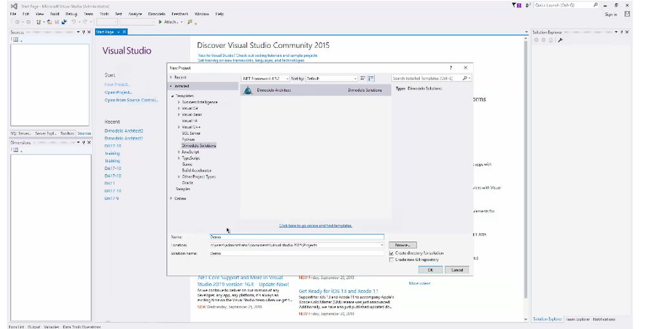646x329 pixels.
Task: Click the Navigate Backward toolbar icon
Action: pos(17,22)
